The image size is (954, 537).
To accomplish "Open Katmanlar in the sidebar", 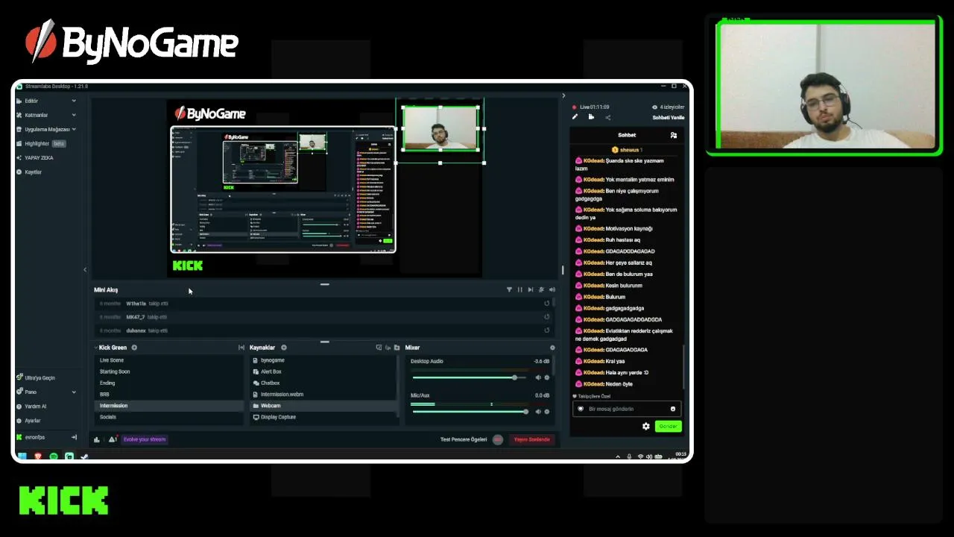I will tap(36, 115).
